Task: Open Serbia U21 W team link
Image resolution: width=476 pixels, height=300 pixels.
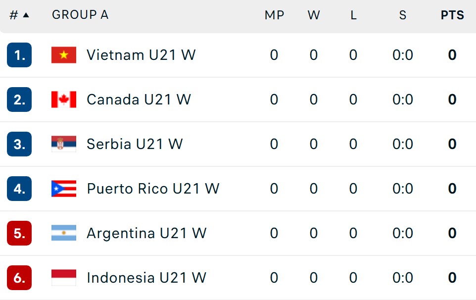Action: click(x=135, y=144)
